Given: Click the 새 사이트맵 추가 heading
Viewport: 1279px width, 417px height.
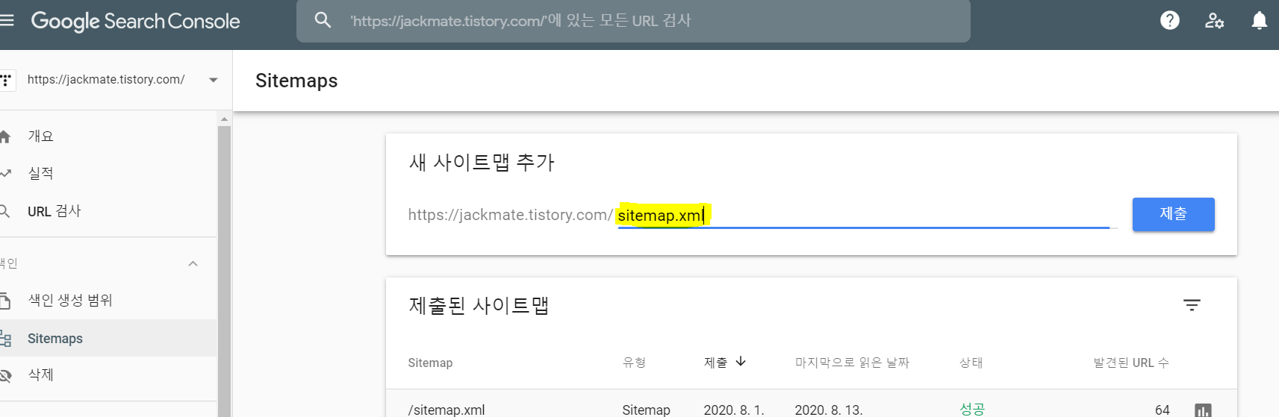Looking at the screenshot, I should (482, 162).
